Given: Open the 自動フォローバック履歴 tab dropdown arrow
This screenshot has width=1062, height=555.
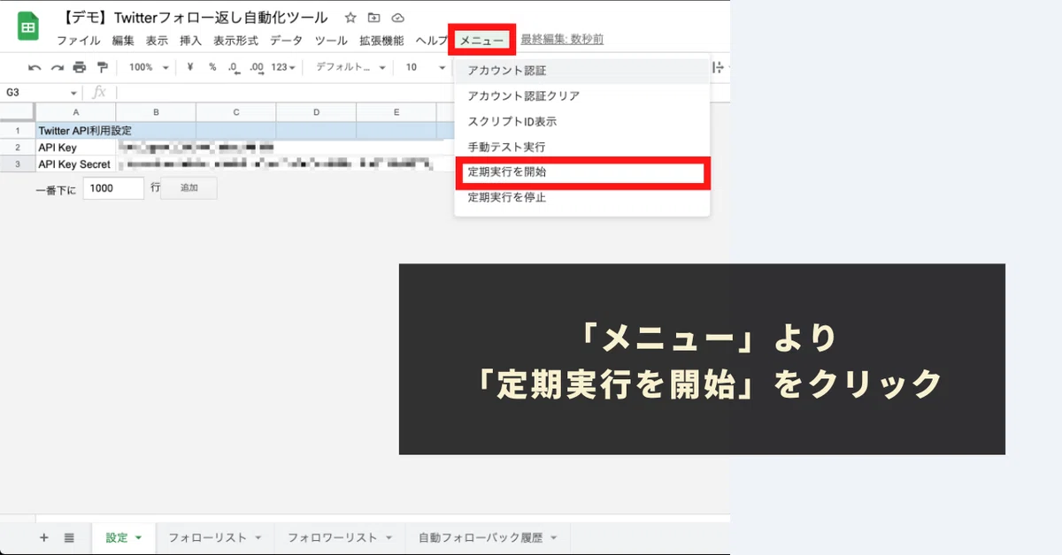Looking at the screenshot, I should (554, 537).
